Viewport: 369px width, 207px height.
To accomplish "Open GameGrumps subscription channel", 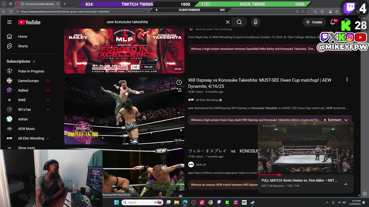I will pyautogui.click(x=29, y=81).
